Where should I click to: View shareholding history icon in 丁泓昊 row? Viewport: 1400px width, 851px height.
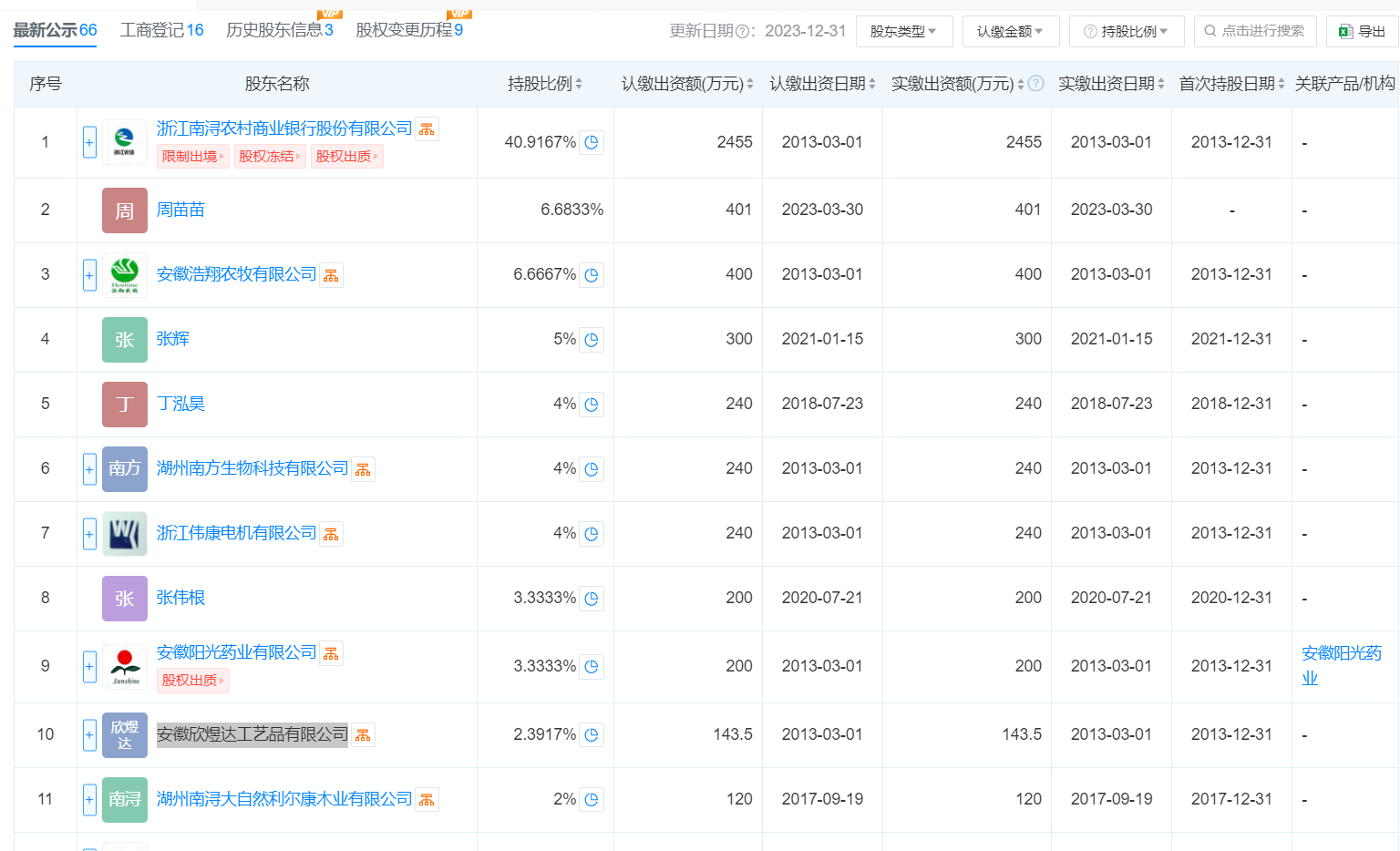(592, 405)
